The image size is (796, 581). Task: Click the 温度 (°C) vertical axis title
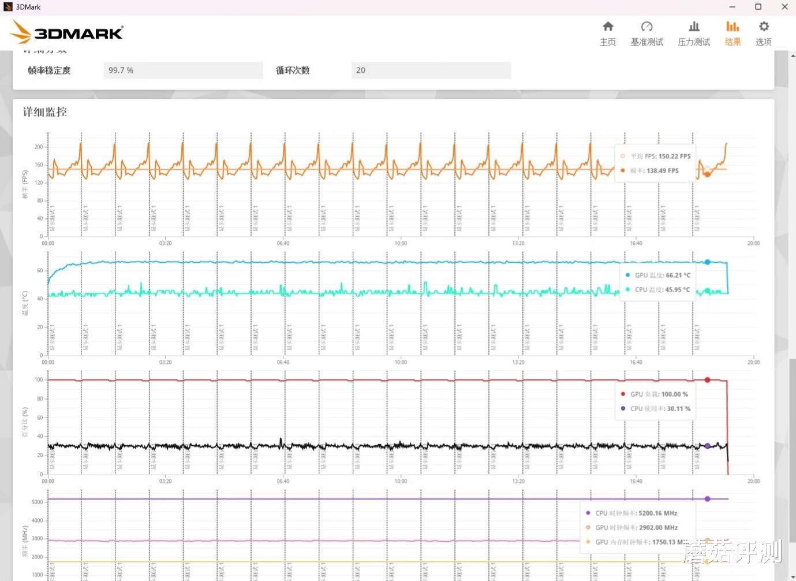point(25,303)
